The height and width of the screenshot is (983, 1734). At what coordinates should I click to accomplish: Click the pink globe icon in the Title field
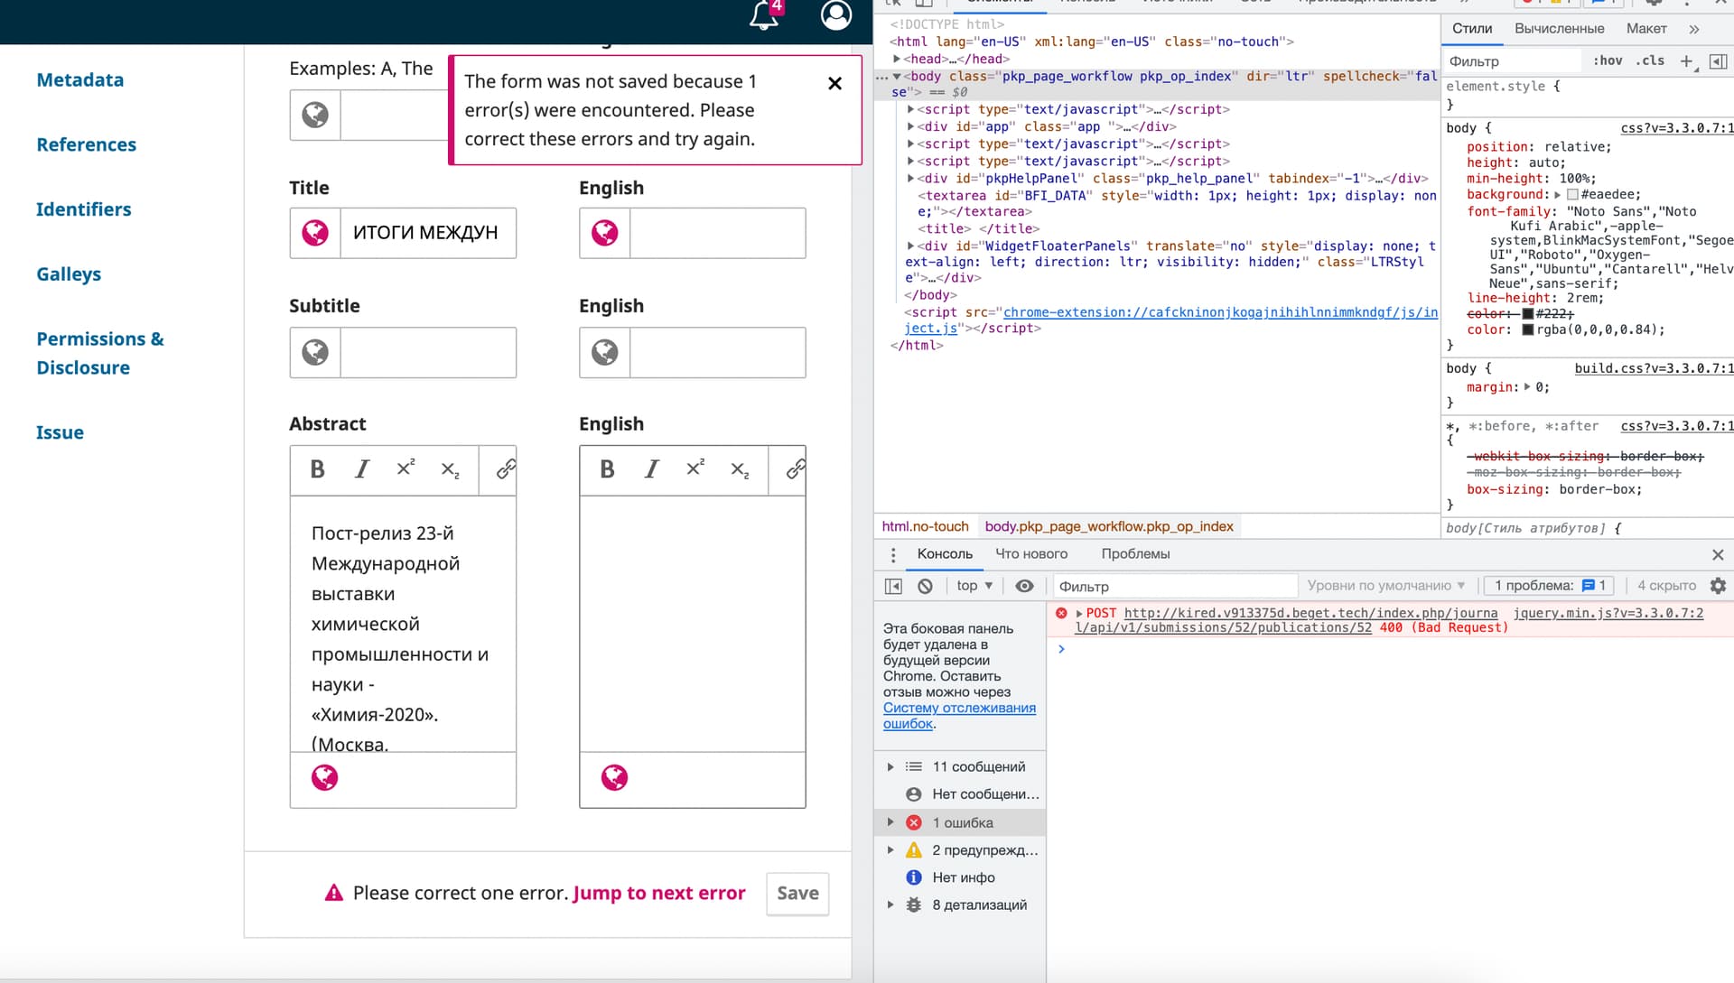315,233
